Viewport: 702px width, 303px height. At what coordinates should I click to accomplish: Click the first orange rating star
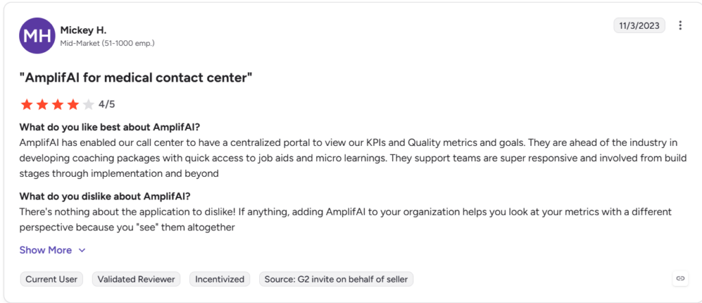click(27, 105)
